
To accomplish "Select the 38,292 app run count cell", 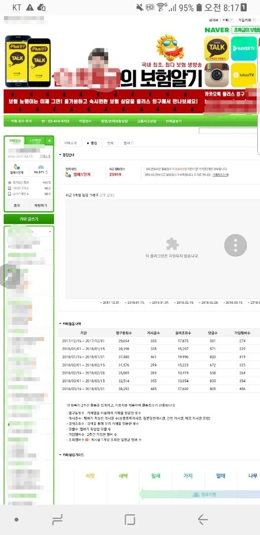I will coord(124,388).
